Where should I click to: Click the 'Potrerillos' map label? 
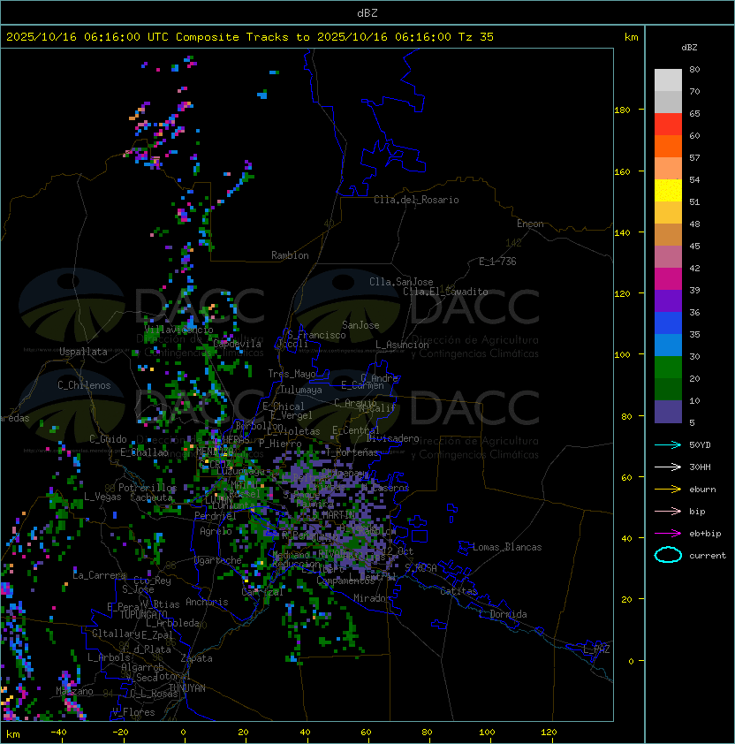148,488
